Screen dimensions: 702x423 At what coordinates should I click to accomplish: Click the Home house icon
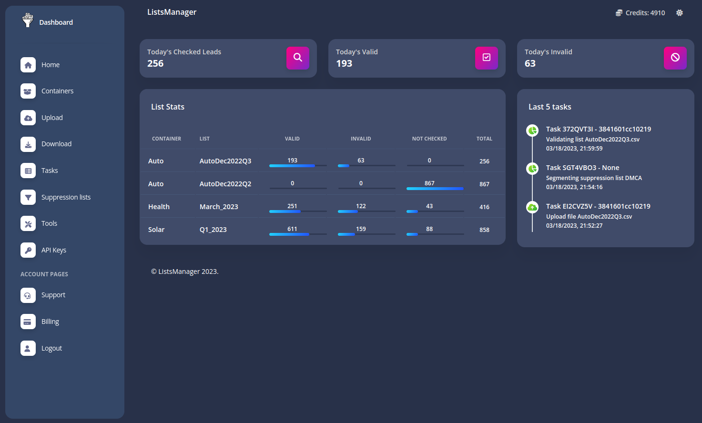coord(28,65)
